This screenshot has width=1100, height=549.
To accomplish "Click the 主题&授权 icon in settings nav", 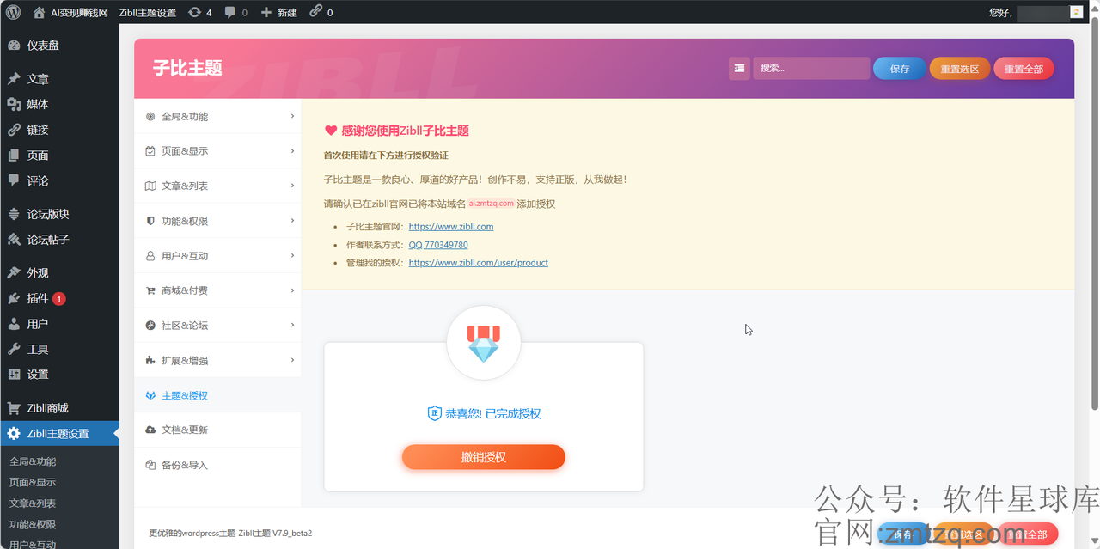I will (151, 395).
